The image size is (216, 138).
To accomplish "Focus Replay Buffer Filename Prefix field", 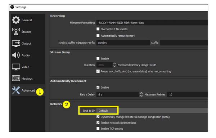I will point(123,43).
